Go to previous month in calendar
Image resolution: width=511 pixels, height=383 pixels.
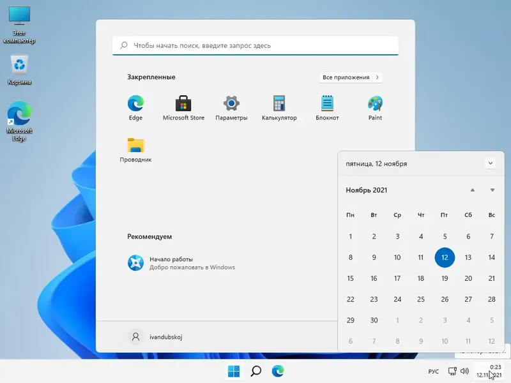point(473,190)
